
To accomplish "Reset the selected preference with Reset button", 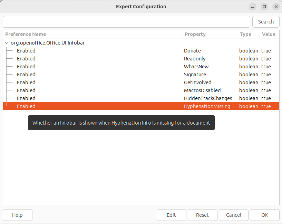I will click(202, 215).
